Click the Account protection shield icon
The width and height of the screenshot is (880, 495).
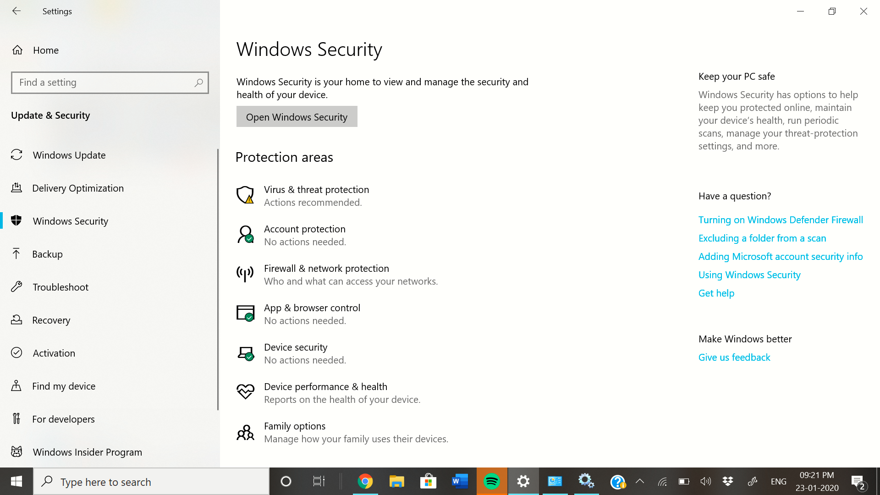[245, 235]
